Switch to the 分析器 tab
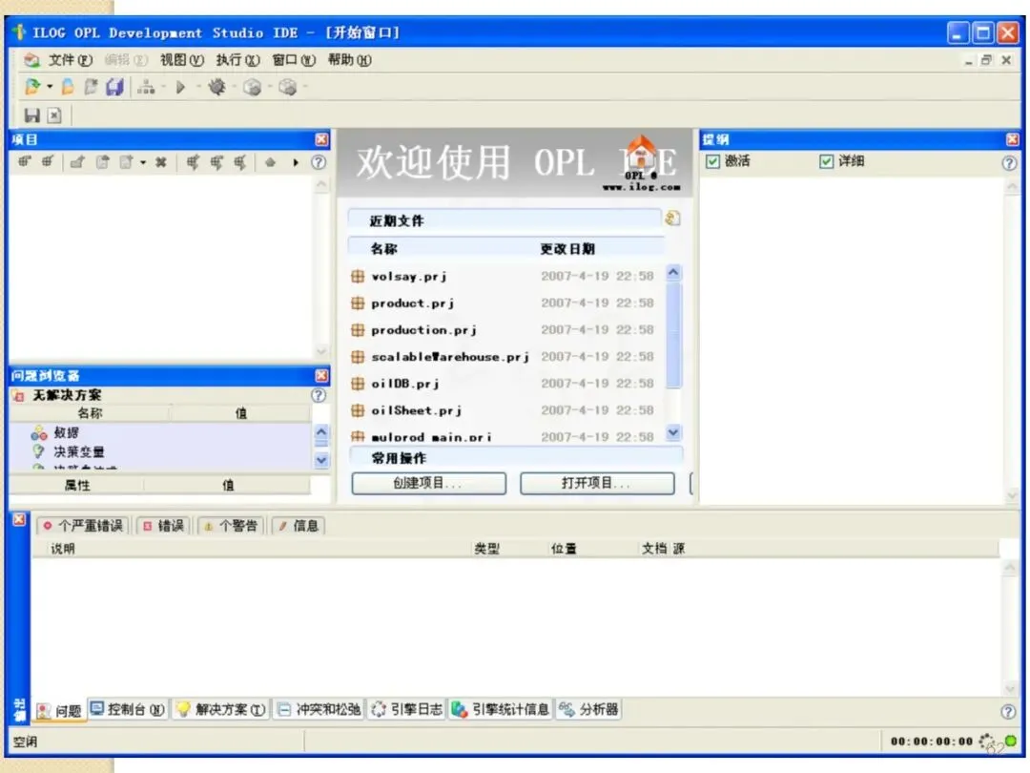This screenshot has height=773, width=1030. point(589,709)
